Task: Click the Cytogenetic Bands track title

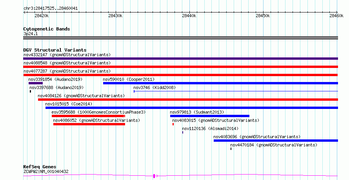Action: click(x=47, y=29)
